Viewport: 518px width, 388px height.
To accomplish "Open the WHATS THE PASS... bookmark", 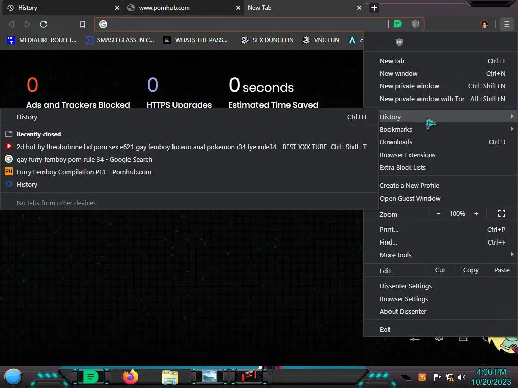I will pos(195,40).
